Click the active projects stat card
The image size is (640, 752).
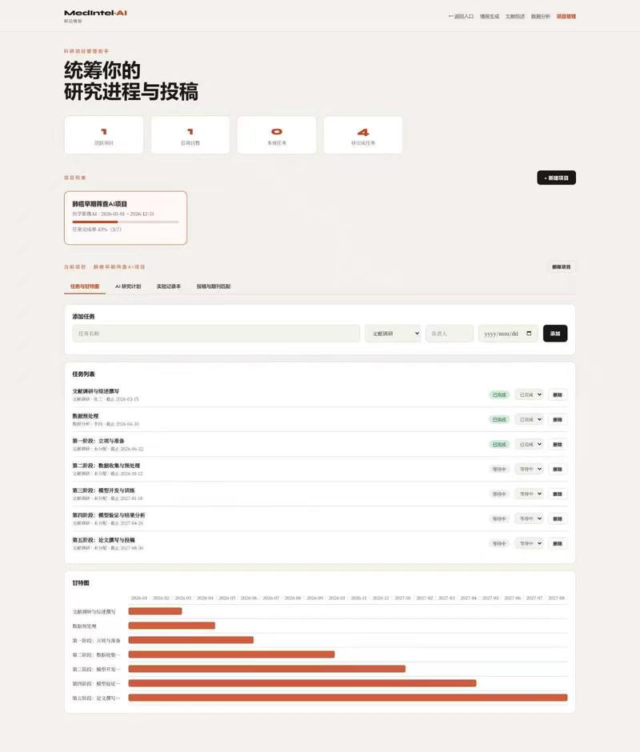coord(104,134)
